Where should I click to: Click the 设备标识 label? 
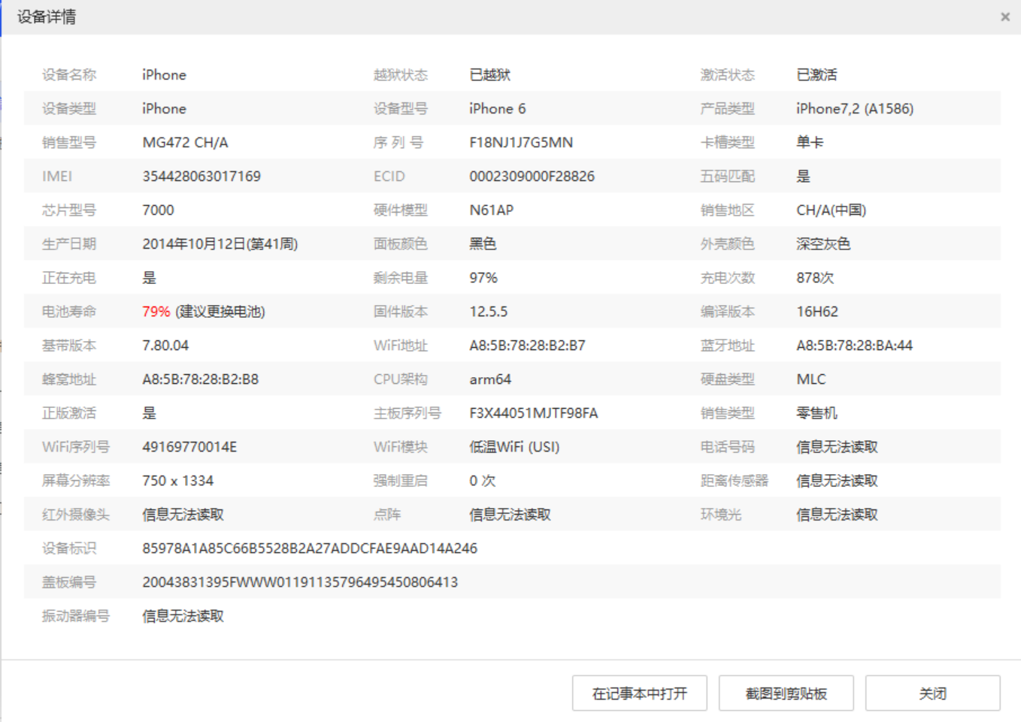(x=69, y=548)
